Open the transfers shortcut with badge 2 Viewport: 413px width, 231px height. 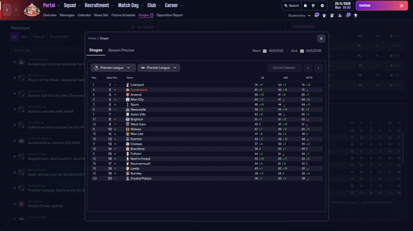[x=348, y=15]
